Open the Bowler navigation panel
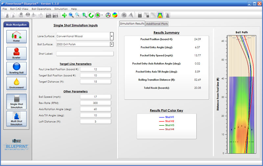The width and height of the screenshot is (263, 166). point(16,53)
